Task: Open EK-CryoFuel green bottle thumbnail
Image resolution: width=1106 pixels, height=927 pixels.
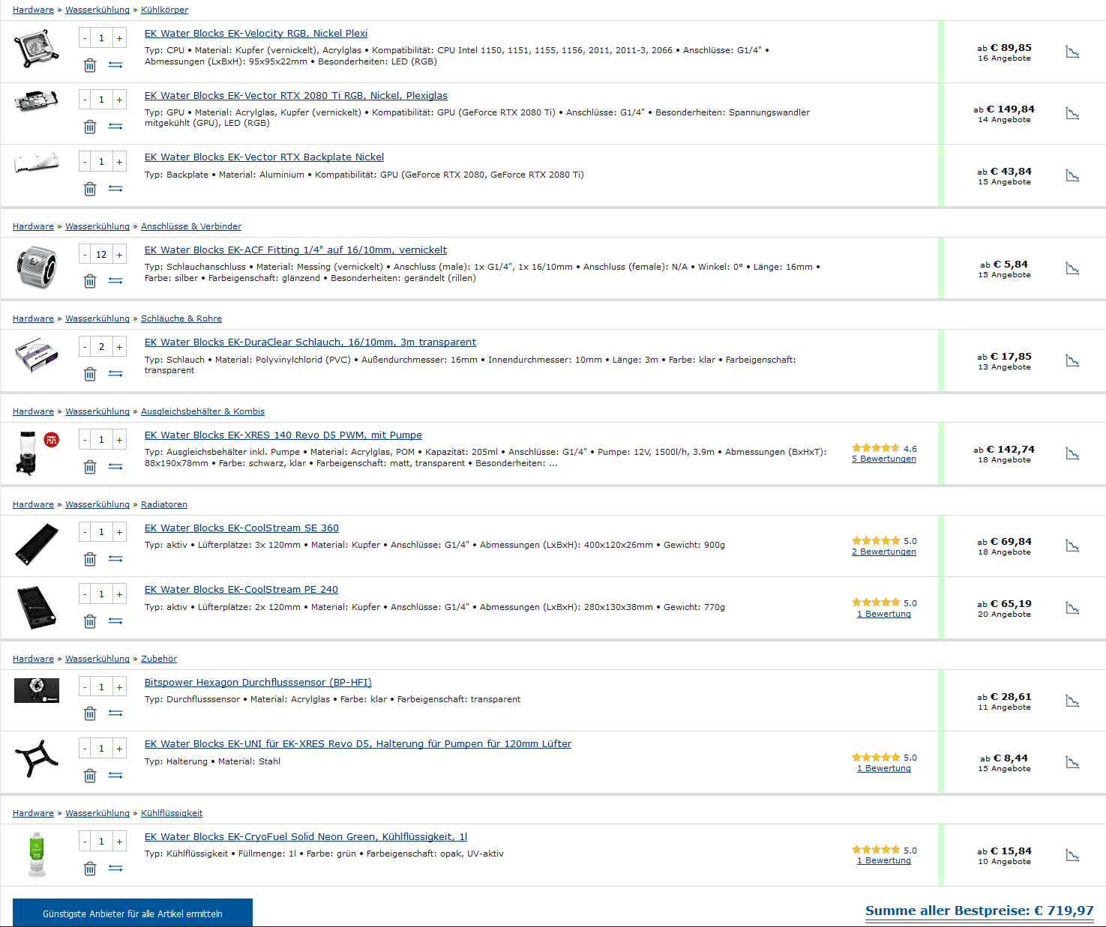Action: [x=37, y=854]
